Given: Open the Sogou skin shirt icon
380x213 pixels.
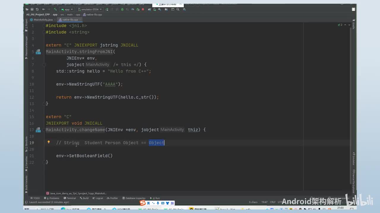Looking at the screenshot, I should pos(167,203).
